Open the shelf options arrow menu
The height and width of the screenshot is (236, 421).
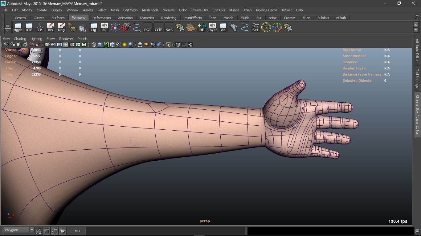pos(8,31)
